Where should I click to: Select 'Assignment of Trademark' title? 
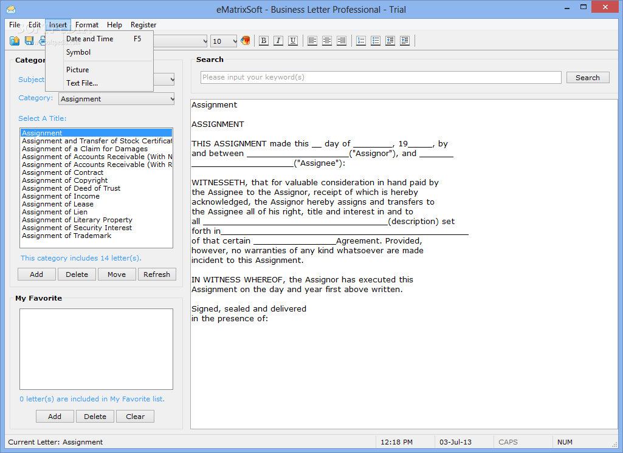pyautogui.click(x=97, y=236)
